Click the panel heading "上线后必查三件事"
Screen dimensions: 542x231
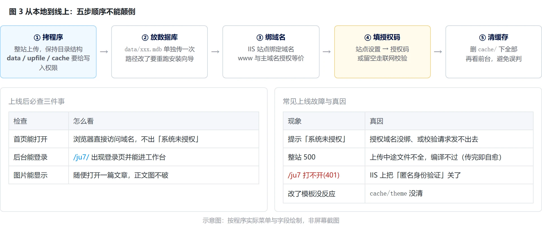37,101
